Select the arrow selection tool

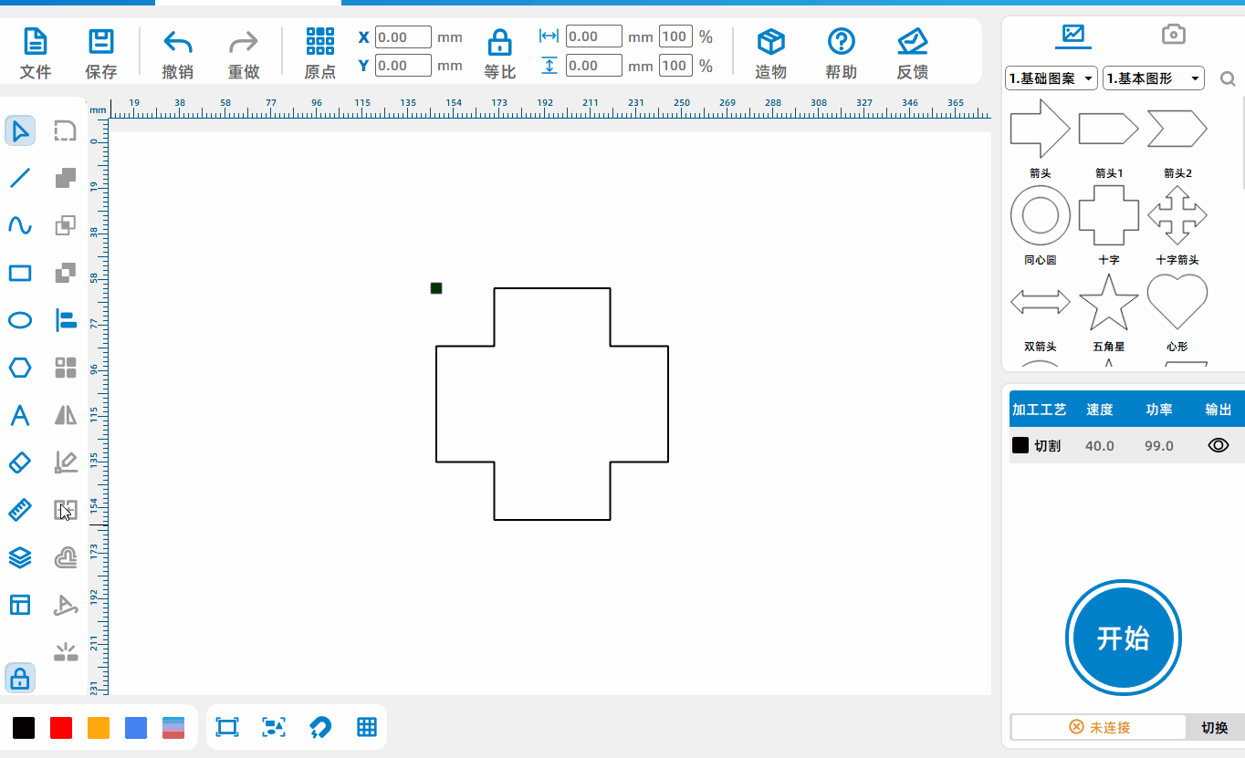20,130
